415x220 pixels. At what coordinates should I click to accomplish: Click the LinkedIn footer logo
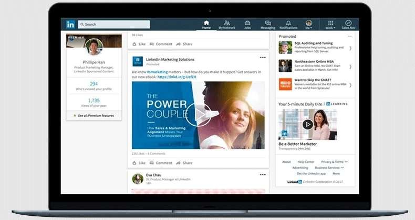295,182
